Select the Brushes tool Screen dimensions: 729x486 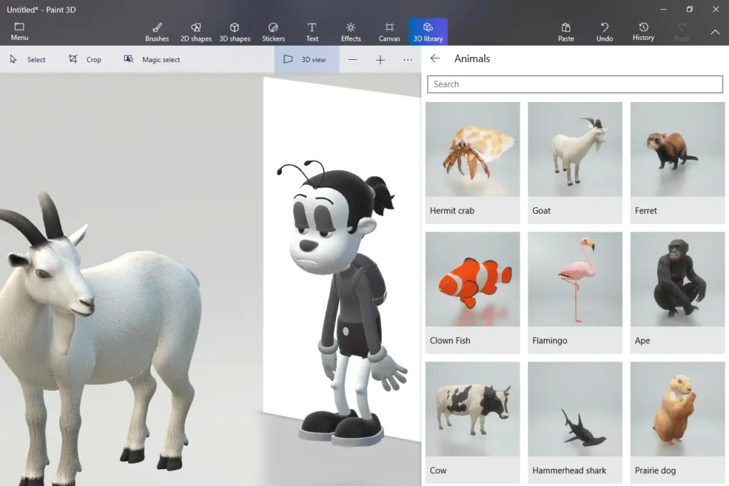coord(157,32)
